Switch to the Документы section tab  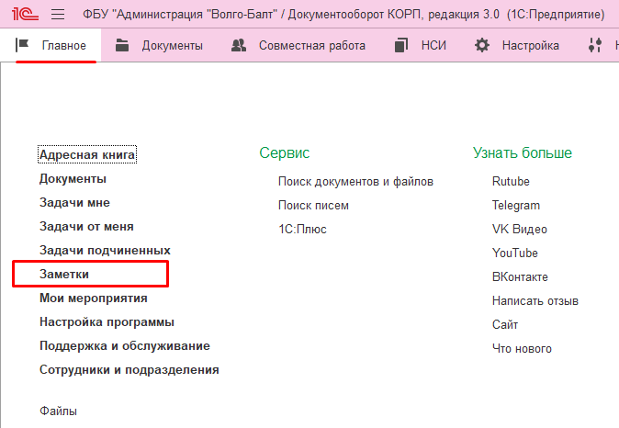pyautogui.click(x=172, y=45)
